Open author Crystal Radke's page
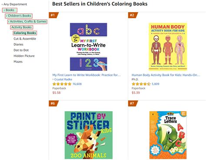Viewport: 206px width, 160px height. tap(62, 79)
